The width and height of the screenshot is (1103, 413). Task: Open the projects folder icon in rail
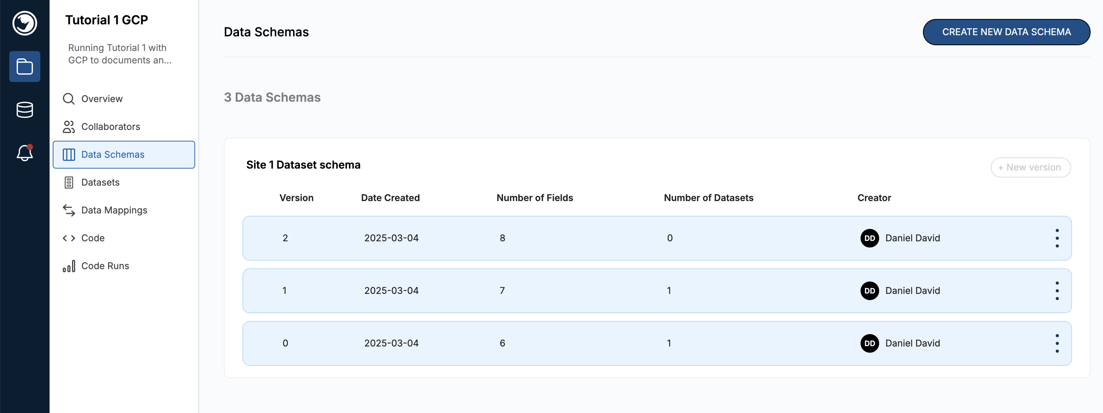(24, 67)
